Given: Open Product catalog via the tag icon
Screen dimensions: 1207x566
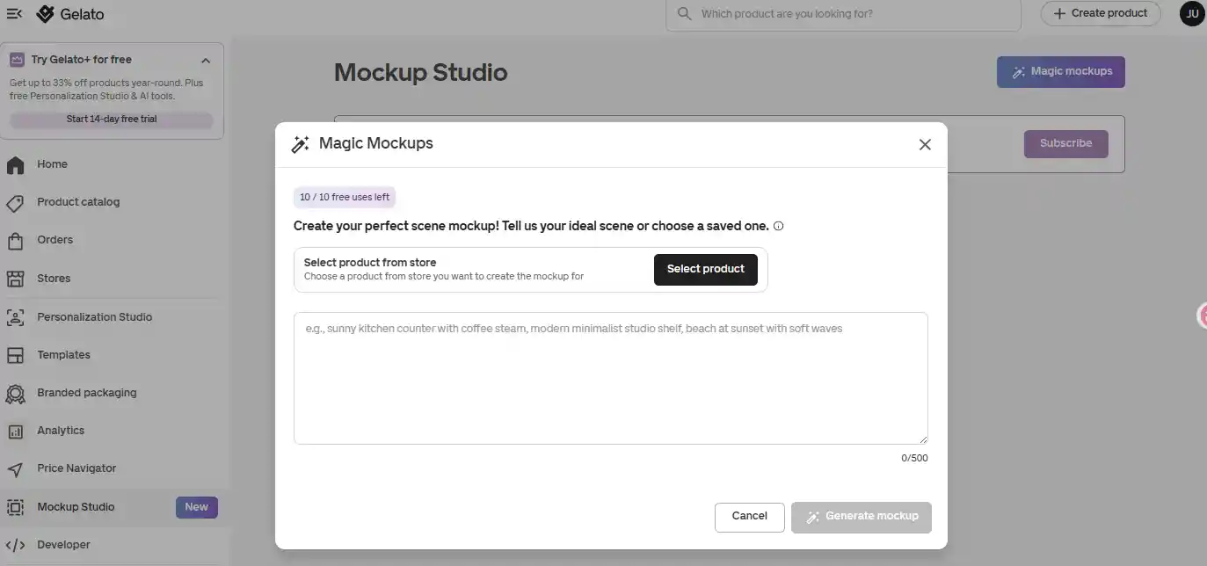Looking at the screenshot, I should (15, 203).
